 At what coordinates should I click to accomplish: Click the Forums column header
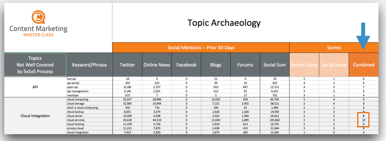point(245,65)
